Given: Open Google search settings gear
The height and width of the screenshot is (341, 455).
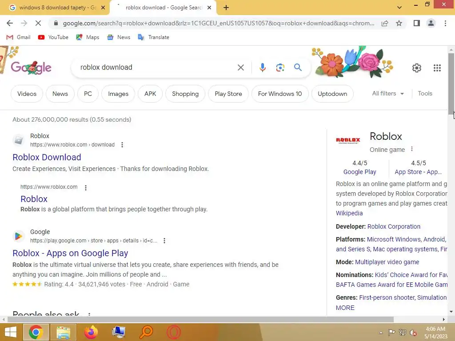Looking at the screenshot, I should tap(417, 68).
